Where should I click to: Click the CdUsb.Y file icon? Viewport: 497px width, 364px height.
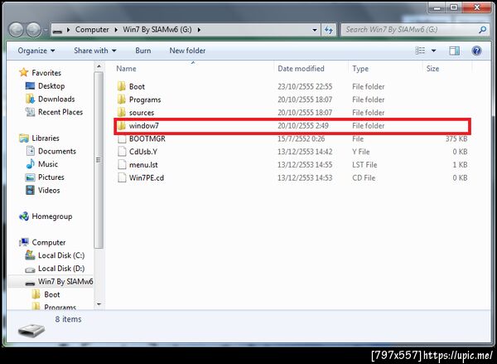(122, 152)
